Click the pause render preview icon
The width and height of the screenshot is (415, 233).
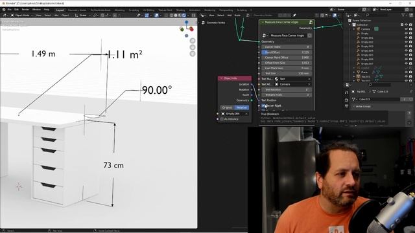coord(193,16)
